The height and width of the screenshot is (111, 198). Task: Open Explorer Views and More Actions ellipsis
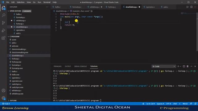[x=47, y=7]
